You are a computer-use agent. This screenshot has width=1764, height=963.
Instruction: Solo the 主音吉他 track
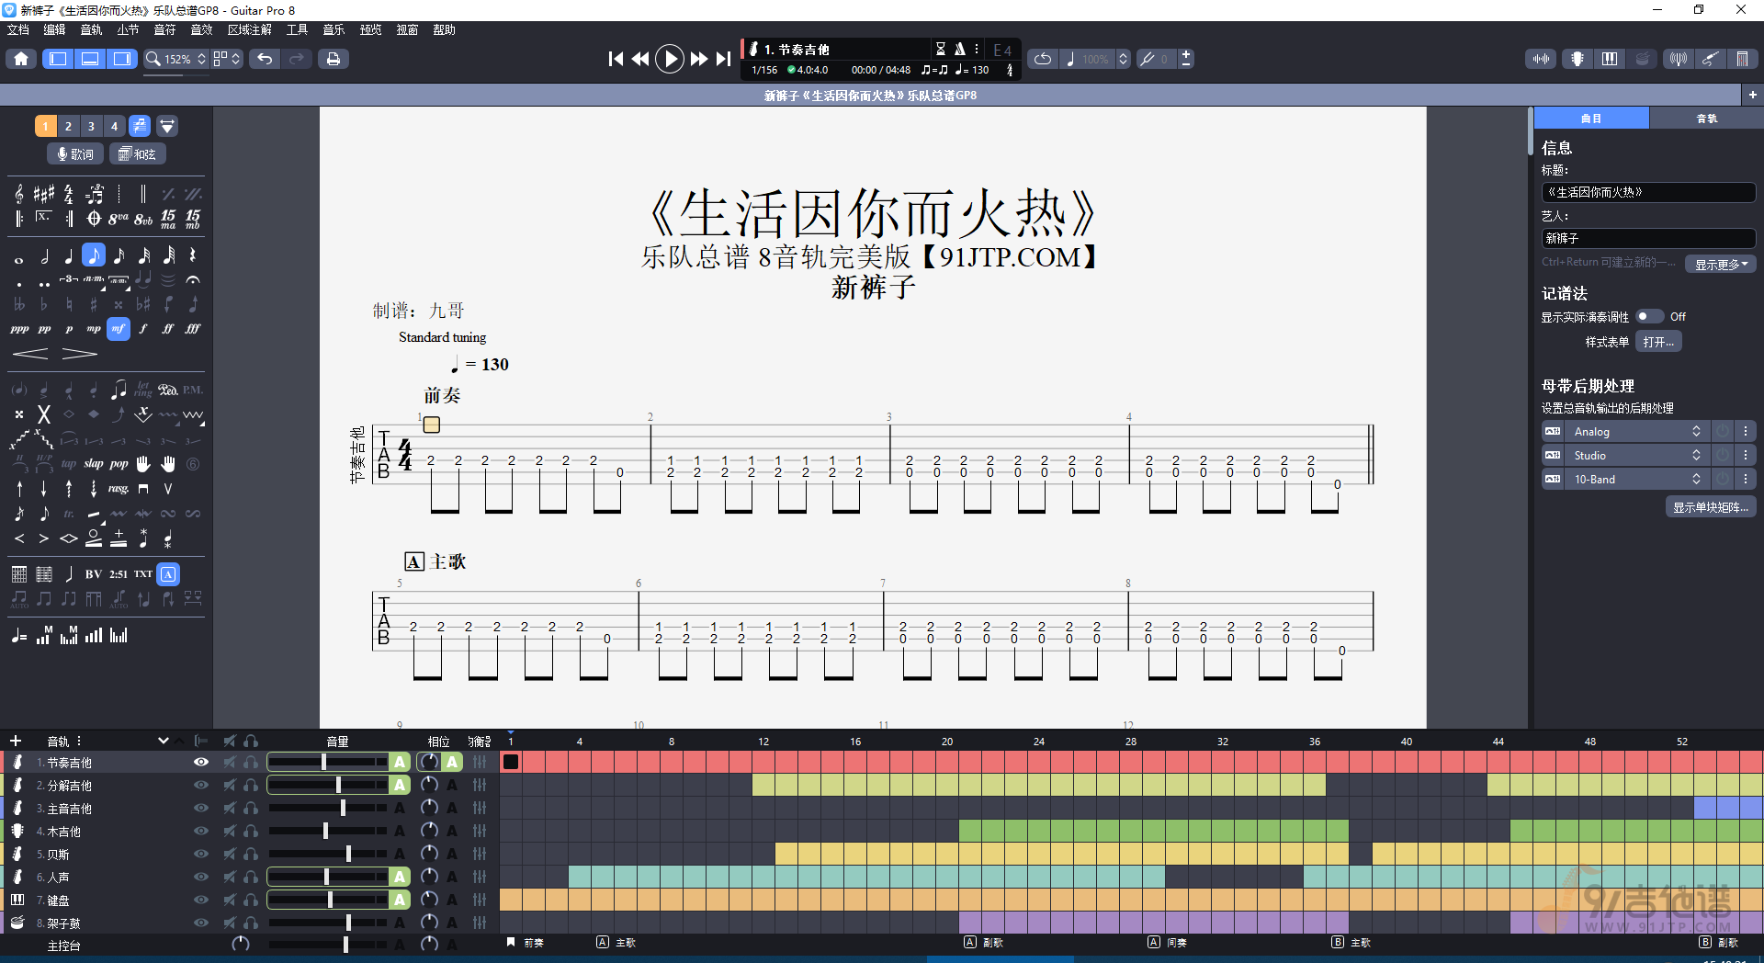tap(251, 808)
